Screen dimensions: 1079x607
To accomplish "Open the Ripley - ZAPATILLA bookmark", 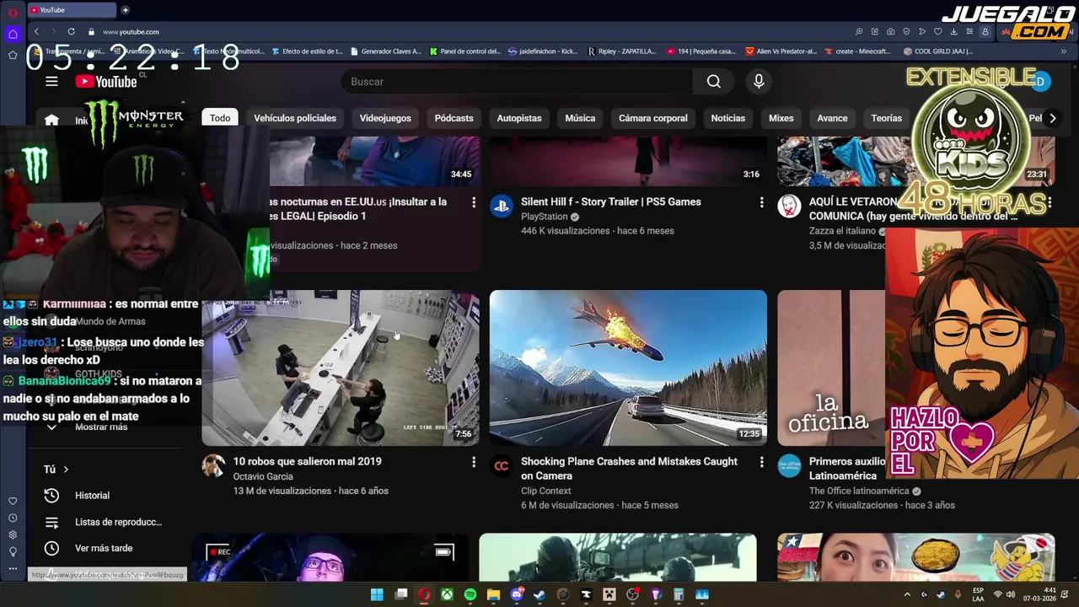I will point(621,51).
